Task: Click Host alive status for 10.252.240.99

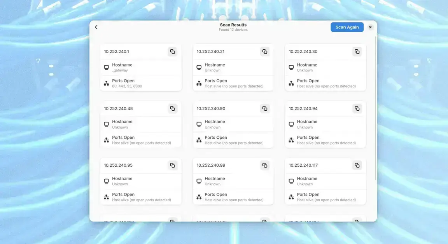Action: (234, 200)
